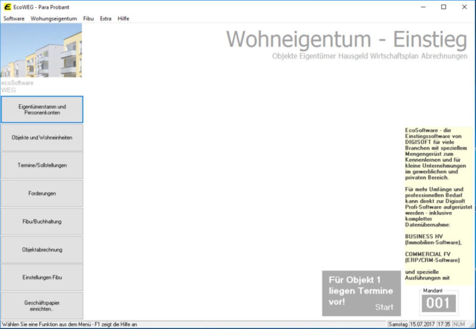Image resolution: width=476 pixels, height=329 pixels.
Task: Open Fibu/Buchhaltung module
Action: 42,222
